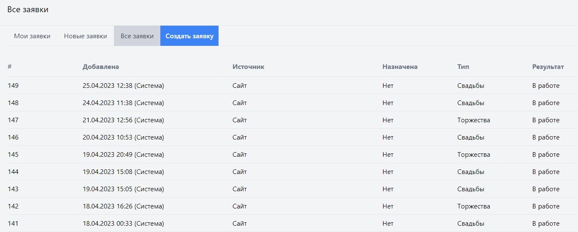The image size is (578, 232).
Task: Switch to the Новые заявки tab
Action: tap(85, 36)
